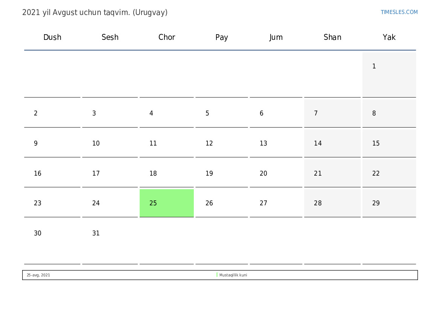The width and height of the screenshot is (440, 311).
Task: Open the TIMESLES.COM link
Action: pyautogui.click(x=399, y=12)
